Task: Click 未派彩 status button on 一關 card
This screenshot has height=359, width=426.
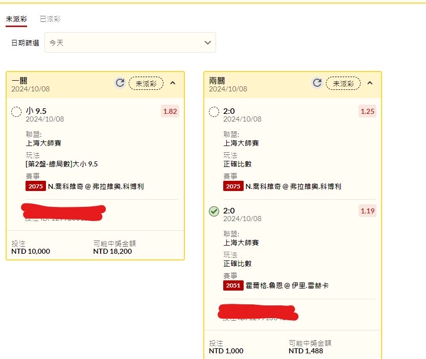Action: tap(146, 83)
